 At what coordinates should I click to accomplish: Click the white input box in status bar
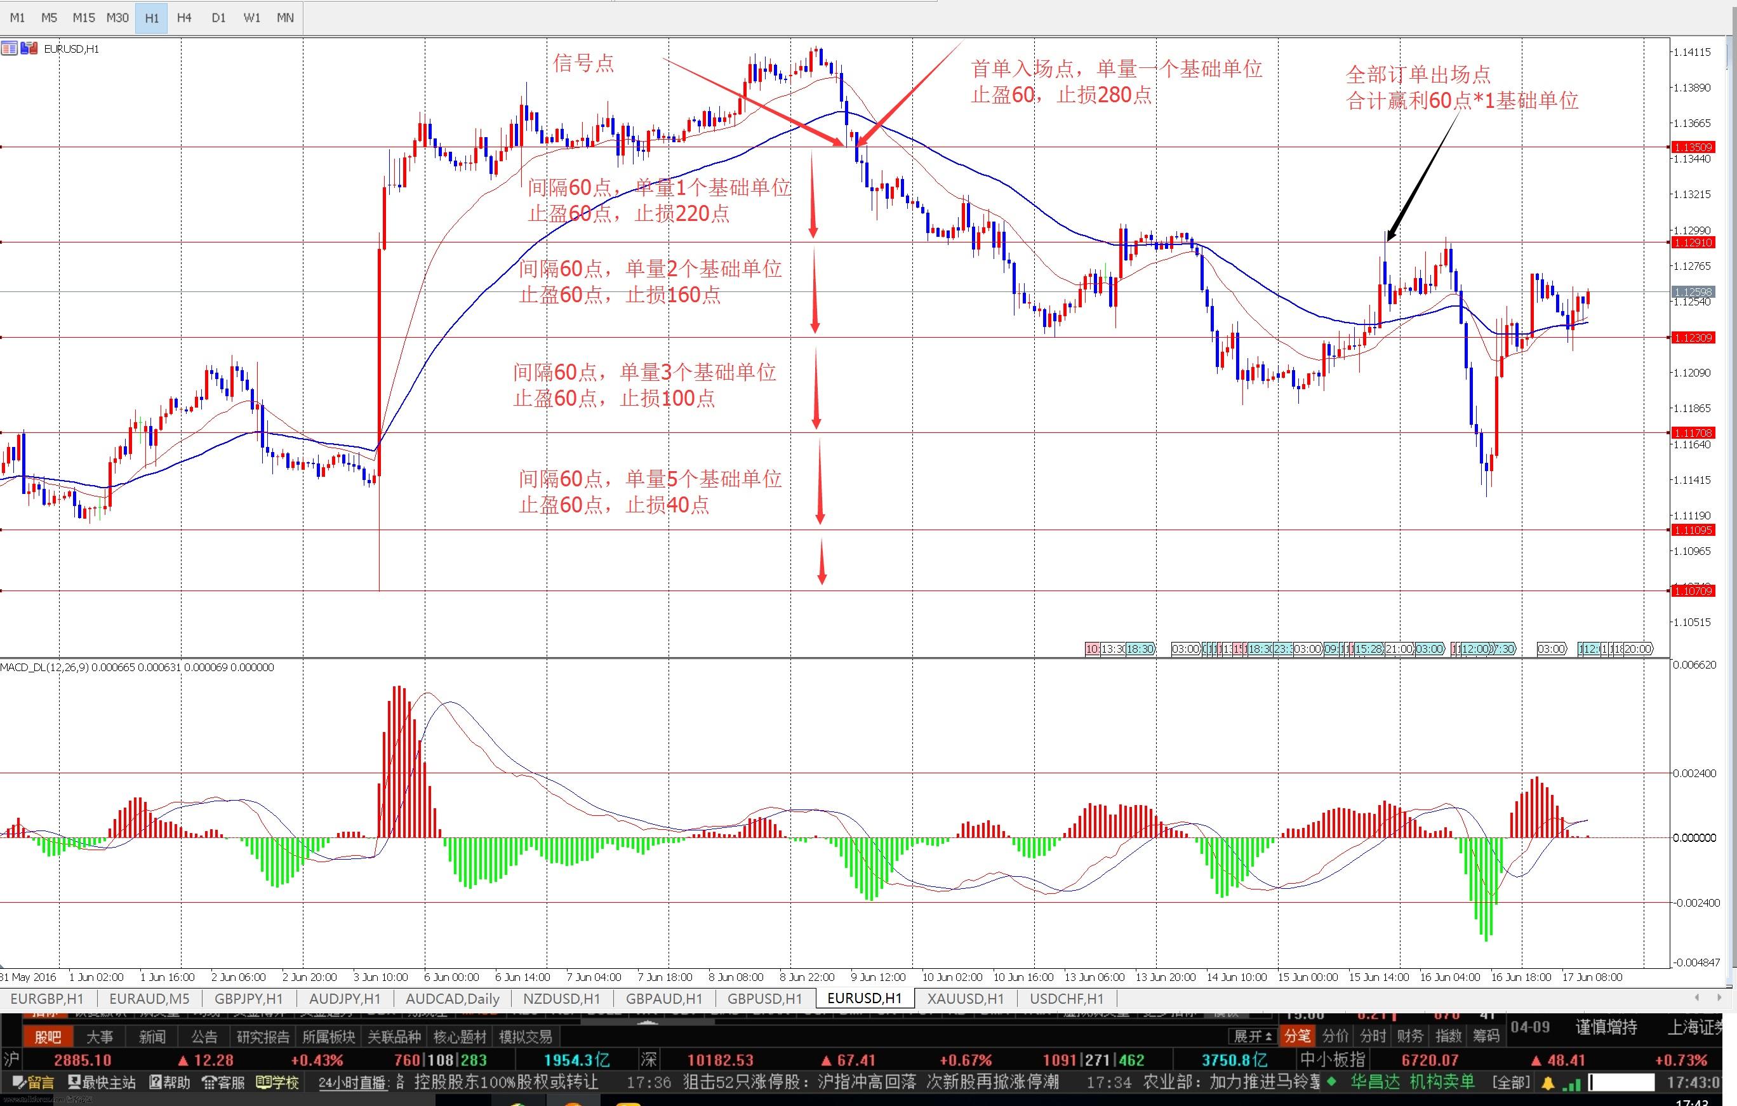[x=1622, y=1083]
